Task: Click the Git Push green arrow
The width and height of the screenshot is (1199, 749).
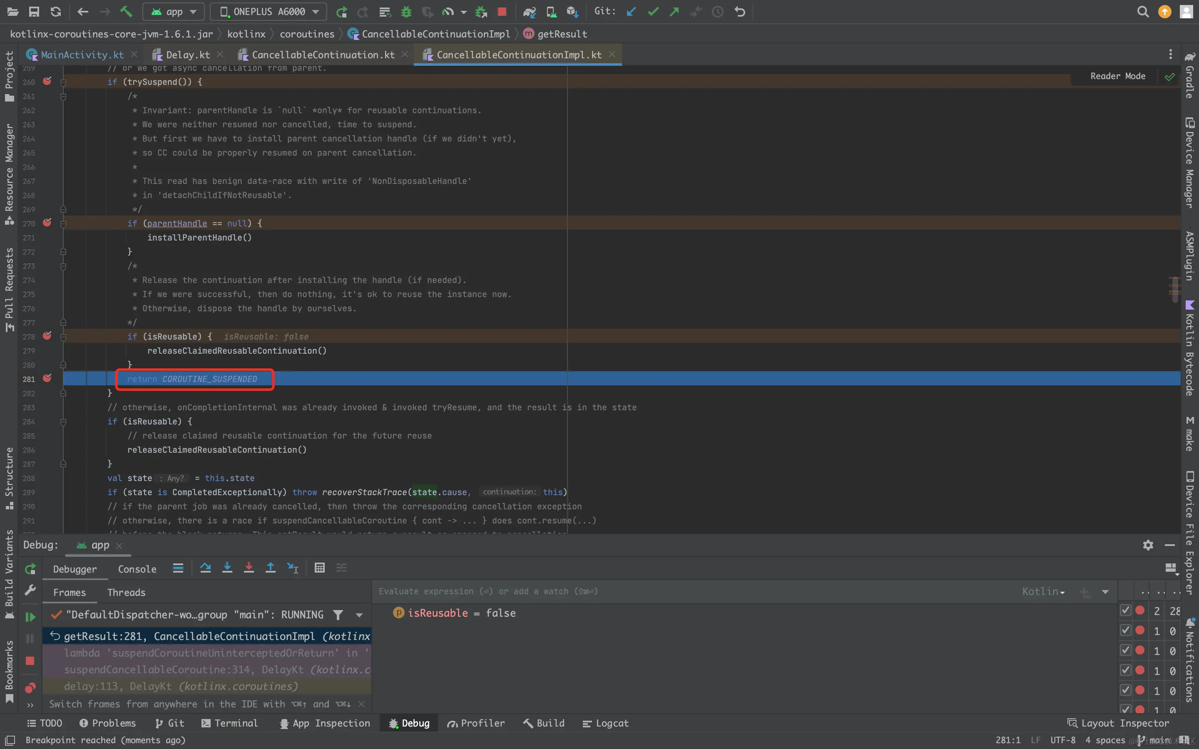Action: (674, 11)
